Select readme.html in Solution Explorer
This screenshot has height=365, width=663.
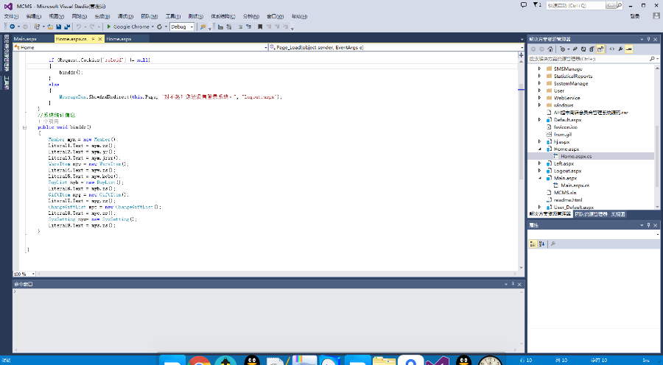click(x=568, y=200)
